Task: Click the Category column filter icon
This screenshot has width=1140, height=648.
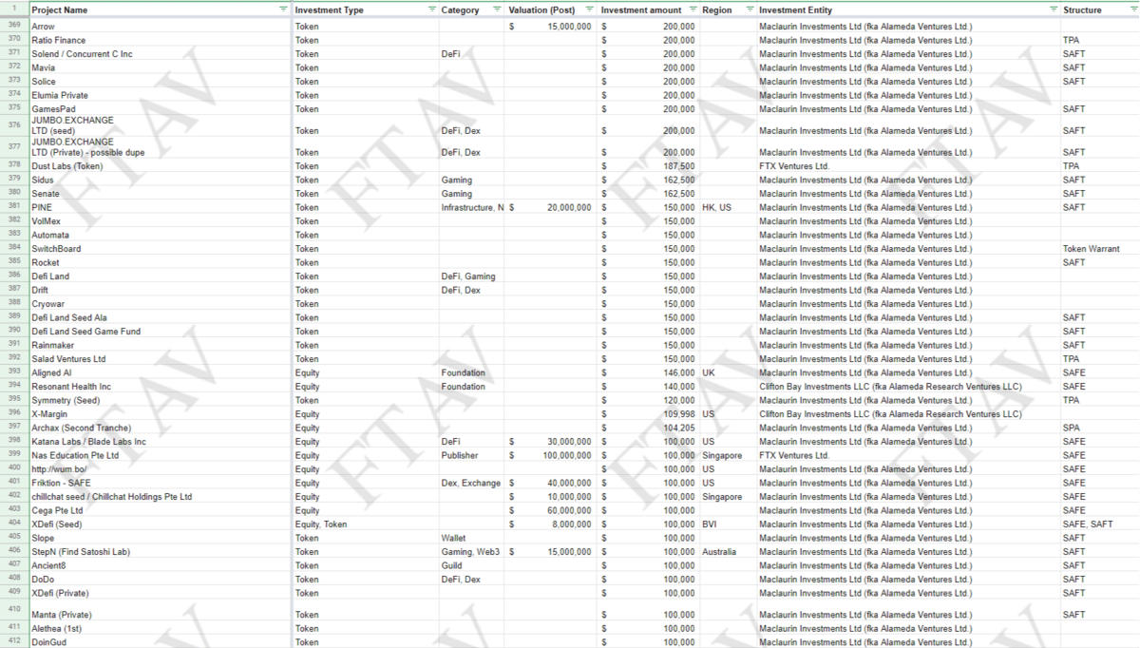Action: tap(497, 10)
